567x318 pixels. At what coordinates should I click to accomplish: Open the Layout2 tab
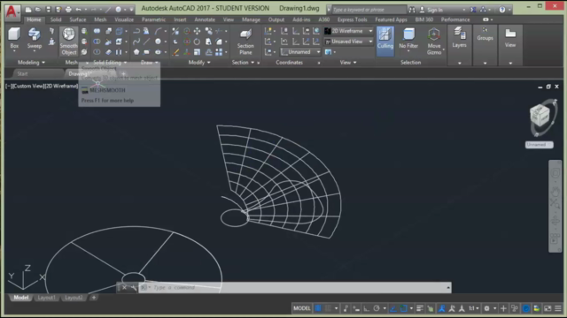(74, 298)
